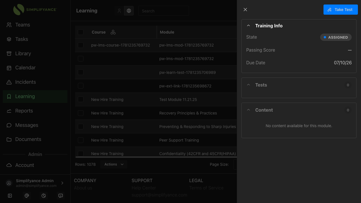Image resolution: width=361 pixels, height=203 pixels.
Task: Click the horizontal table scrollbar
Action: (156, 157)
